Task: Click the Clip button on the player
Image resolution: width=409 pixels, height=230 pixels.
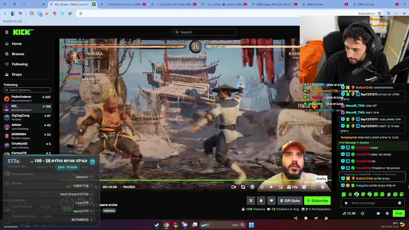Action: 292,187
